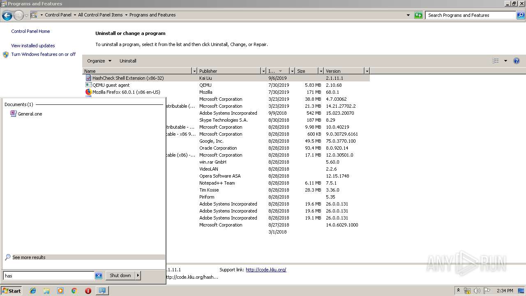Open the Help question mark button

point(517,61)
